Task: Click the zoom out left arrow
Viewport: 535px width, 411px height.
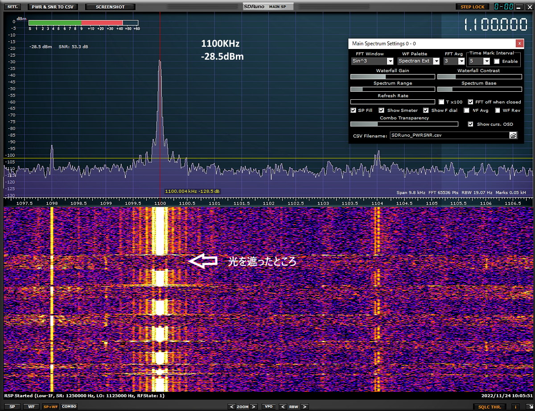Action: [231, 407]
